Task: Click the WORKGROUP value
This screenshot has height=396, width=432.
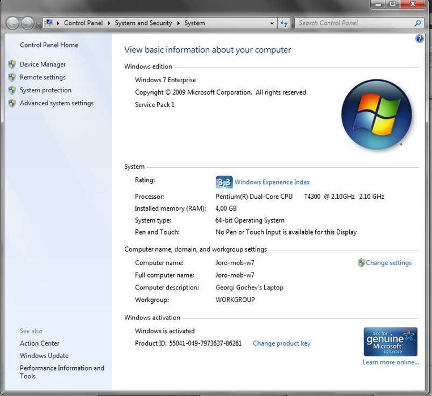Action: tap(235, 300)
